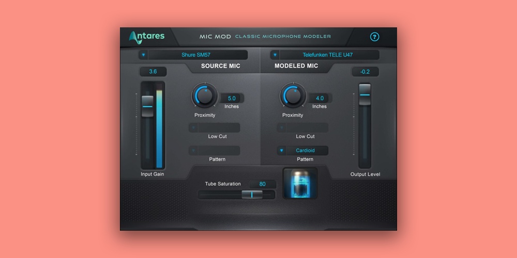This screenshot has height=258, width=517.
Task: Toggle the Source Mic Low Cut
Action: click(214, 127)
